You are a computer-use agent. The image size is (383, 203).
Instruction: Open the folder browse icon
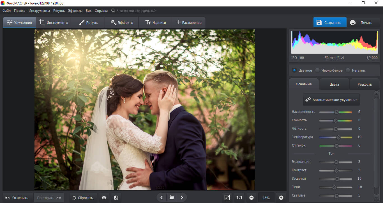click(x=172, y=198)
